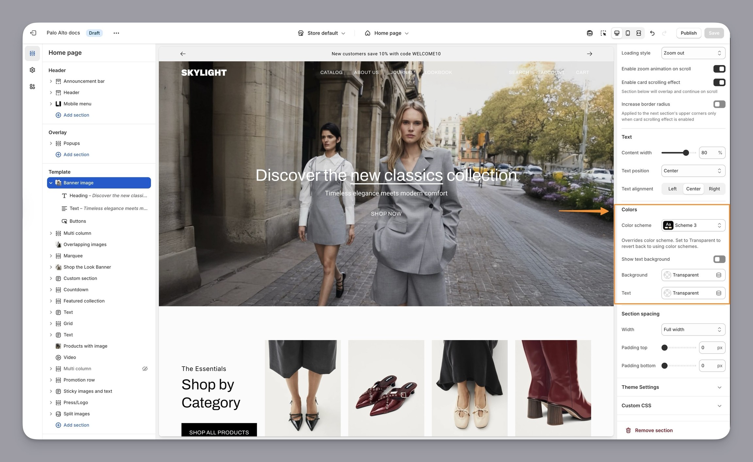Disable zoom animation on scroll
The image size is (753, 462).
(x=719, y=69)
